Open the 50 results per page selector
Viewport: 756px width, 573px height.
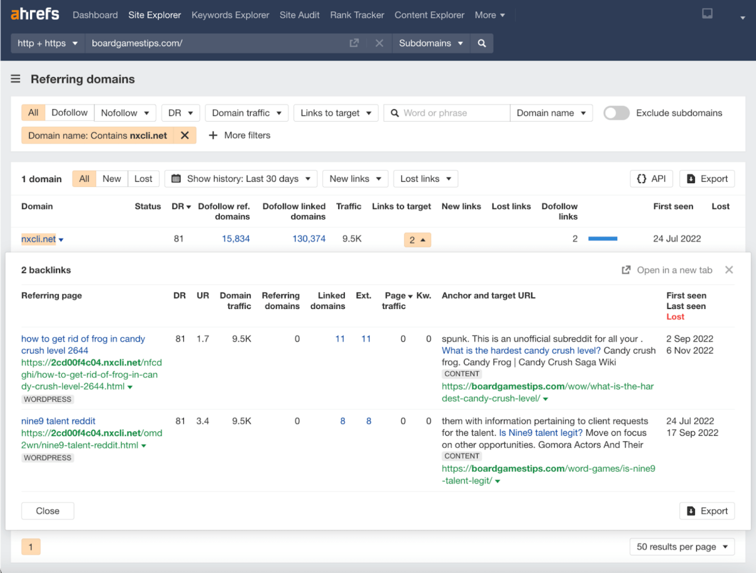(682, 547)
